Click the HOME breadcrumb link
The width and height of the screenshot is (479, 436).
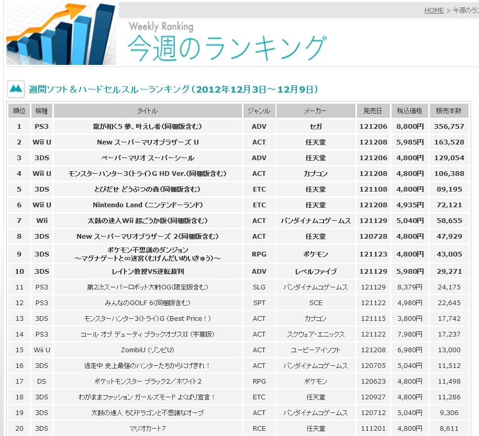coord(434,10)
